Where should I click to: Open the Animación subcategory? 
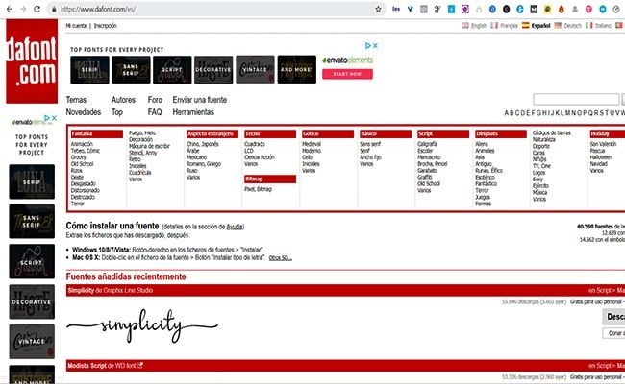click(82, 144)
